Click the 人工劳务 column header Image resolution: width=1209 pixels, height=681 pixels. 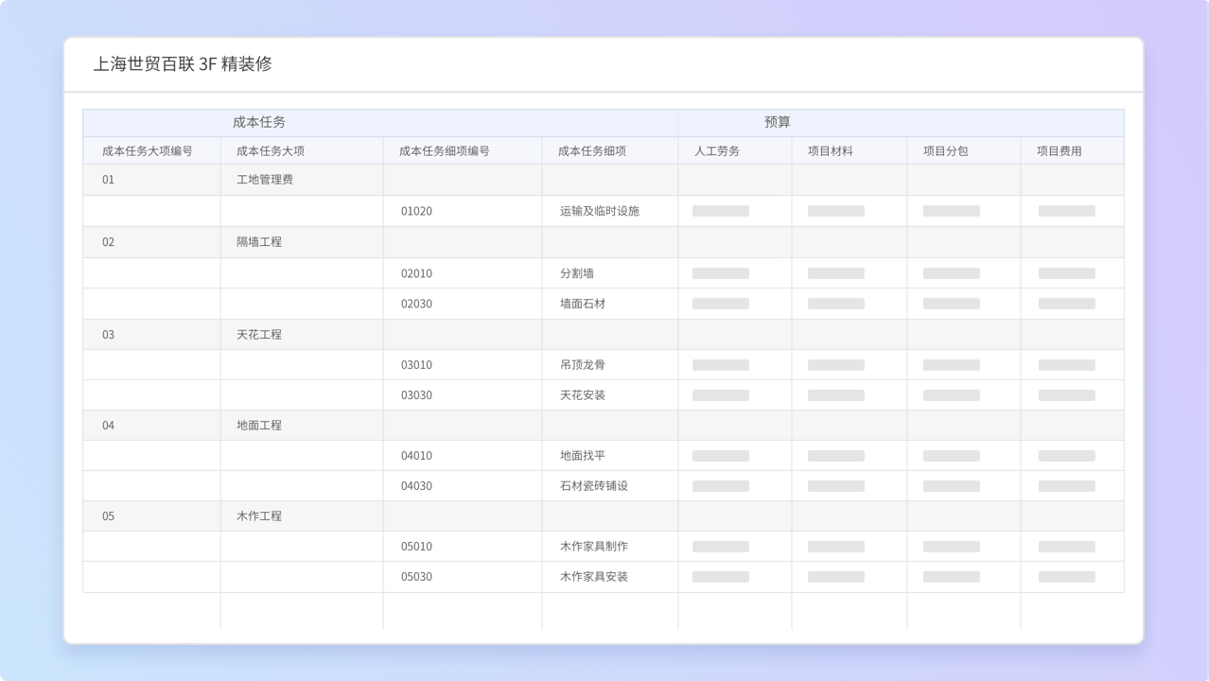point(716,150)
